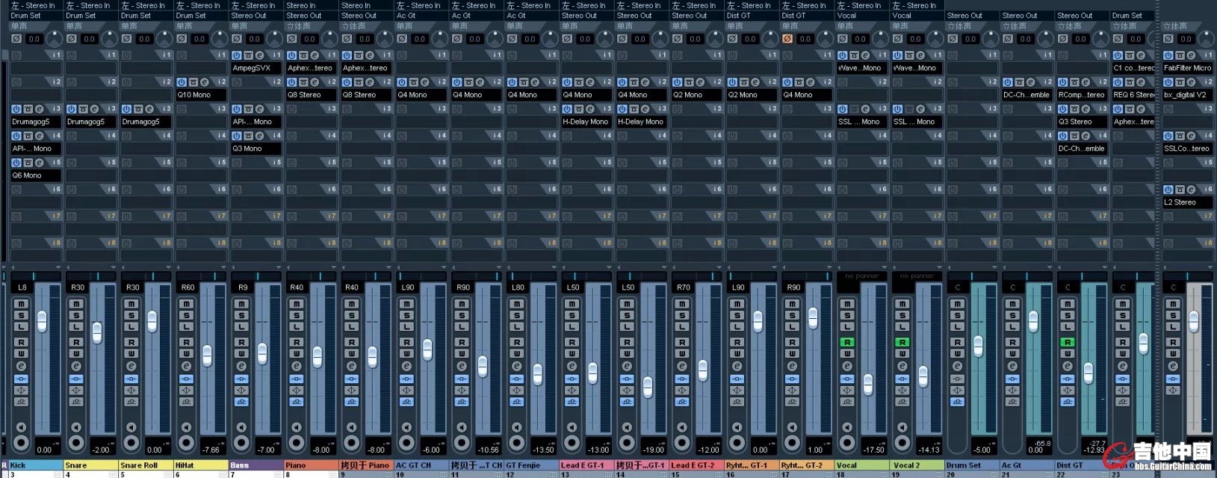
Task: Solo the Vocal 2 channel
Action: (x=902, y=315)
